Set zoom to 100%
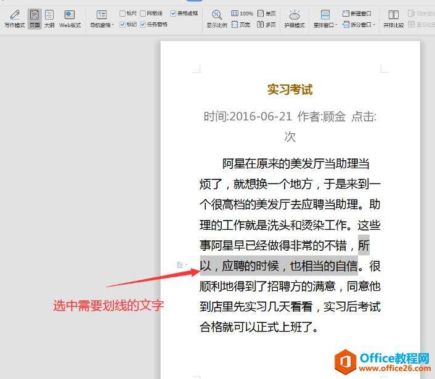The image size is (435, 379). 242,14
